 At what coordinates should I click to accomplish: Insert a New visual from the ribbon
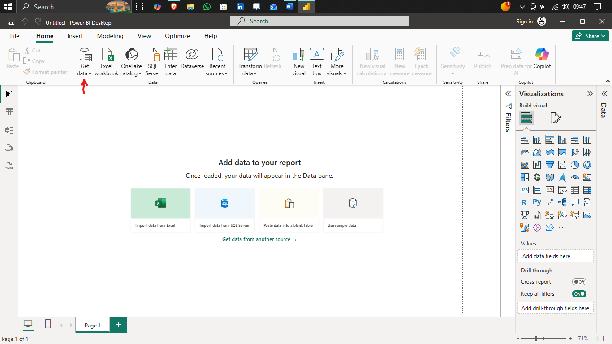click(299, 62)
